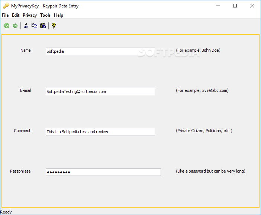Click the Comment label
Viewport: 261px width, 215px height.
click(22, 131)
